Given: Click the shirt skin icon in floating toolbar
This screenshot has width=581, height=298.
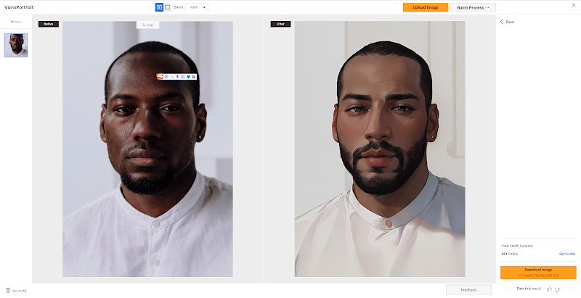Looking at the screenshot, I should pyautogui.click(x=188, y=77).
